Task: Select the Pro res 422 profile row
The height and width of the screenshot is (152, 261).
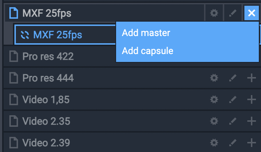Action: 48,57
